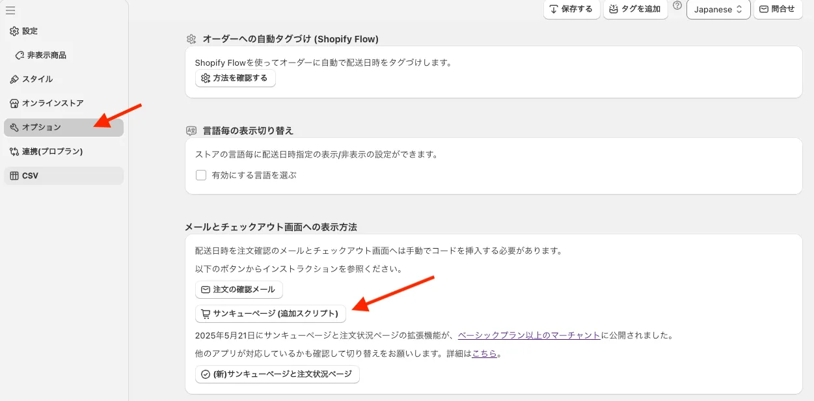The height and width of the screenshot is (401, 814).
Task: Click the タグを追加 button
Action: 635,9
